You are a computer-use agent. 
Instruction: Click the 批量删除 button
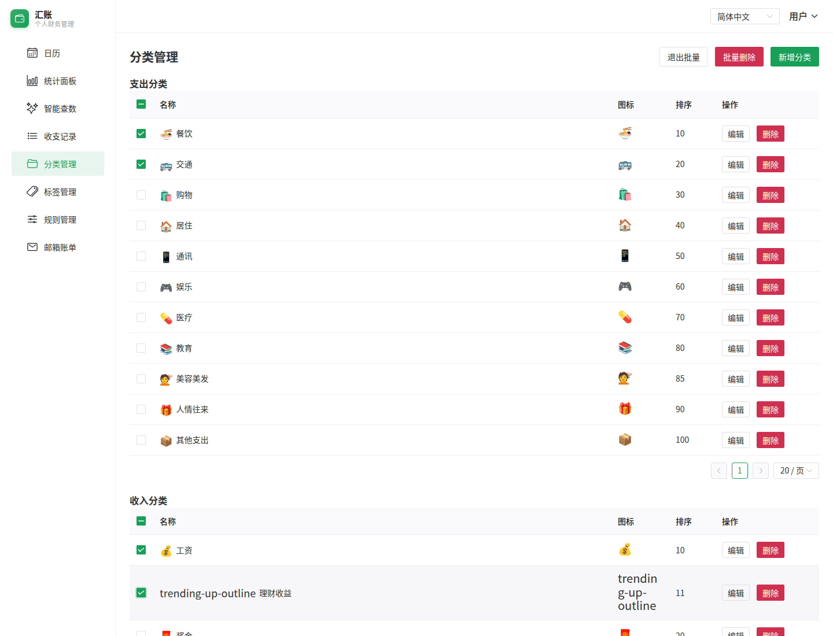739,57
